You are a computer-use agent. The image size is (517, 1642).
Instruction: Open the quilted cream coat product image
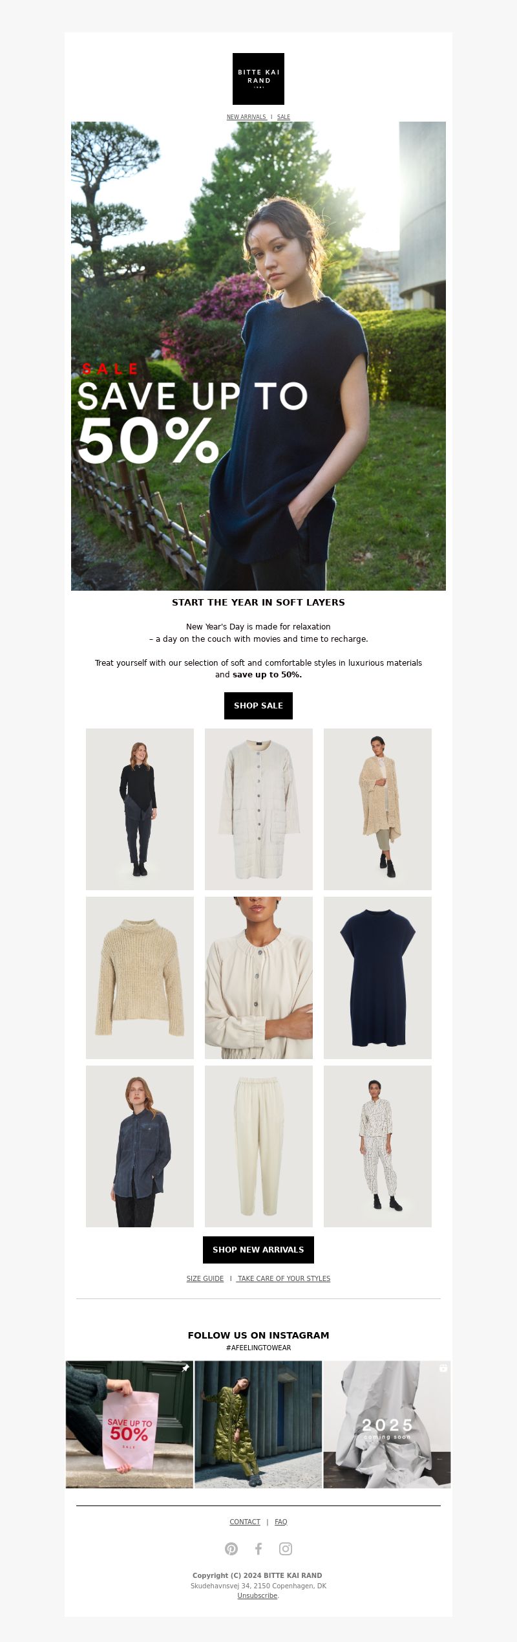pos(258,809)
